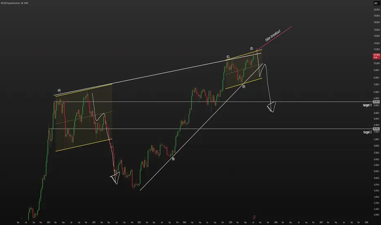The width and height of the screenshot is (381, 225).
Task: Click the target 2 price tag on price axis
Action: [376, 129]
